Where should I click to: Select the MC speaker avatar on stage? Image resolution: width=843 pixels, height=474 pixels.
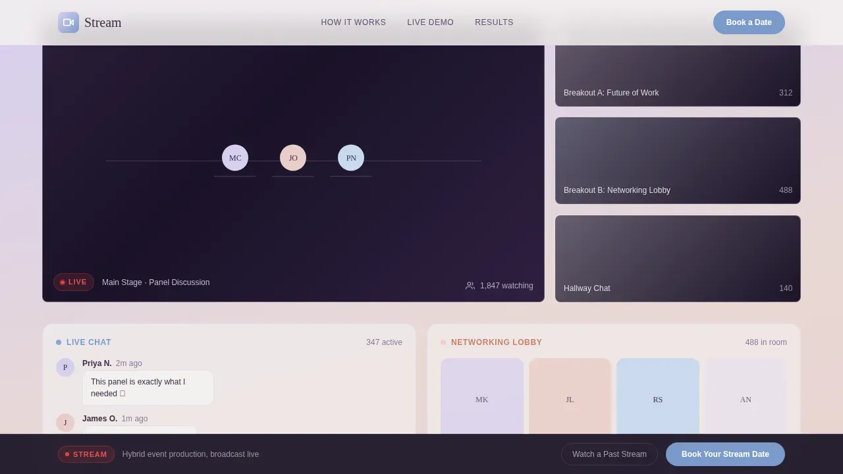pyautogui.click(x=235, y=158)
